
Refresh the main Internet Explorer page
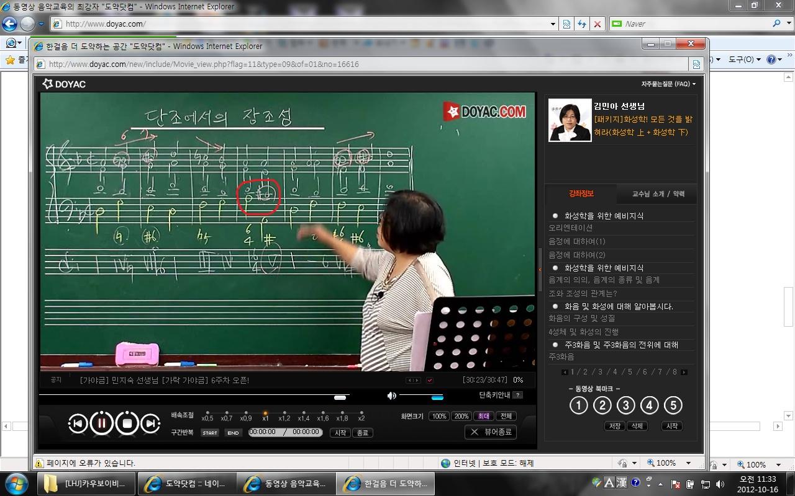tap(582, 24)
